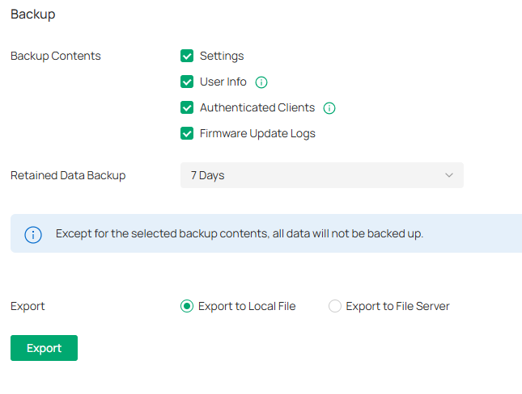The image size is (522, 394).
Task: Click the info icon in the blue notice banner
Action: coord(33,234)
